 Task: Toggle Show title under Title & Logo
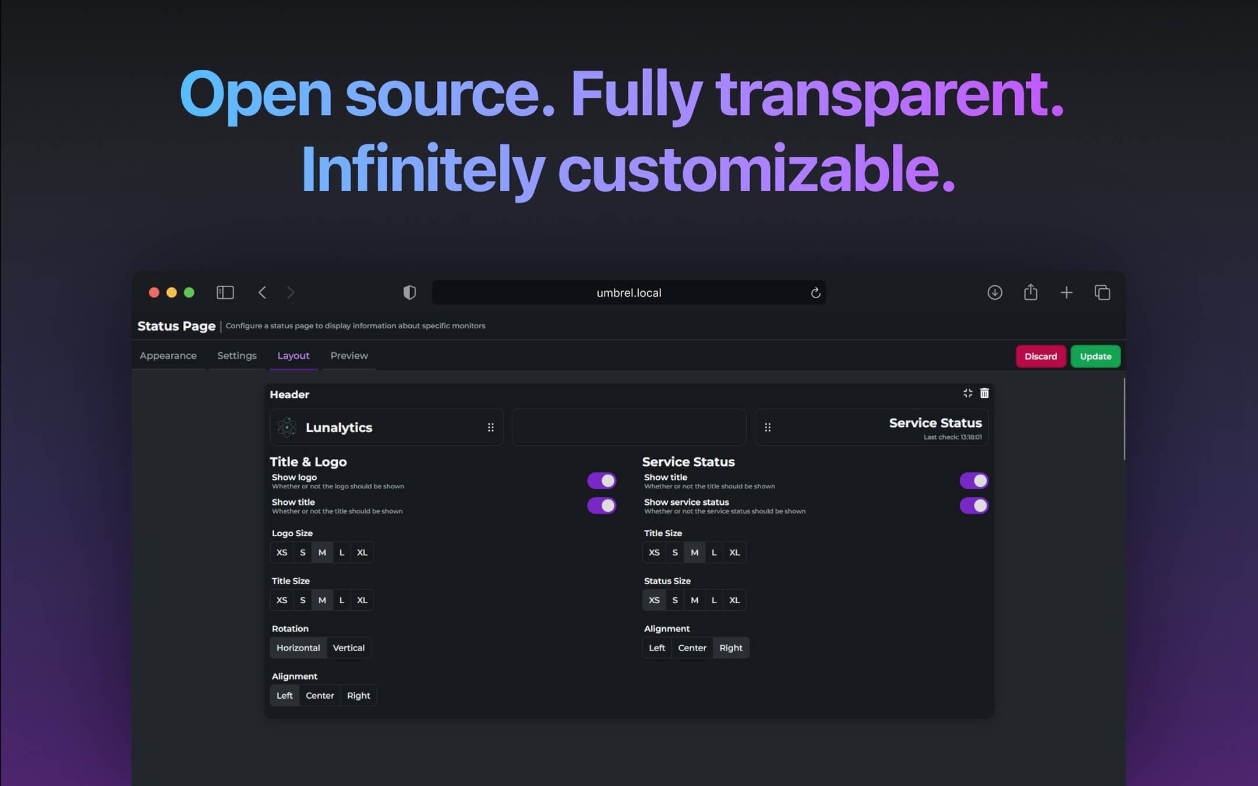point(601,505)
